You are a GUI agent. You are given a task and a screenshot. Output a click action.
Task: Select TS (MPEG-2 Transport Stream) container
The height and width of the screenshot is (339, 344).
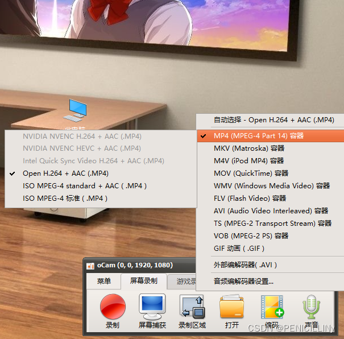[x=271, y=224]
